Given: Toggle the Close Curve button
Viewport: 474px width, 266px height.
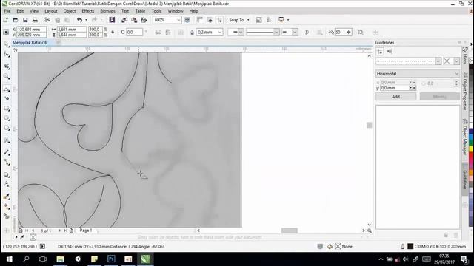Looking at the screenshot, I should 307,32.
